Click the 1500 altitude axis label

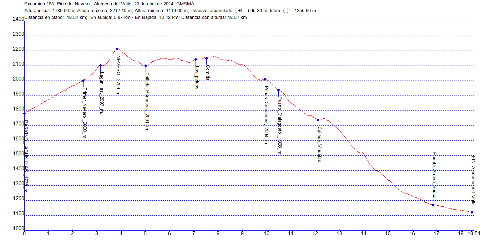point(18,154)
